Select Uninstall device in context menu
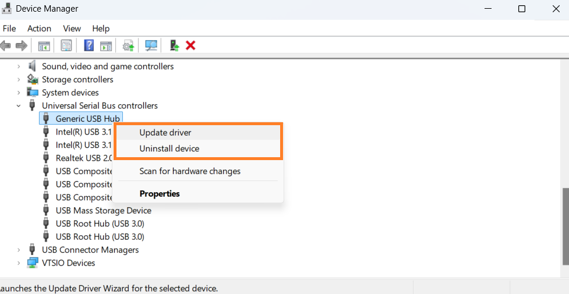569x294 pixels. click(x=169, y=148)
